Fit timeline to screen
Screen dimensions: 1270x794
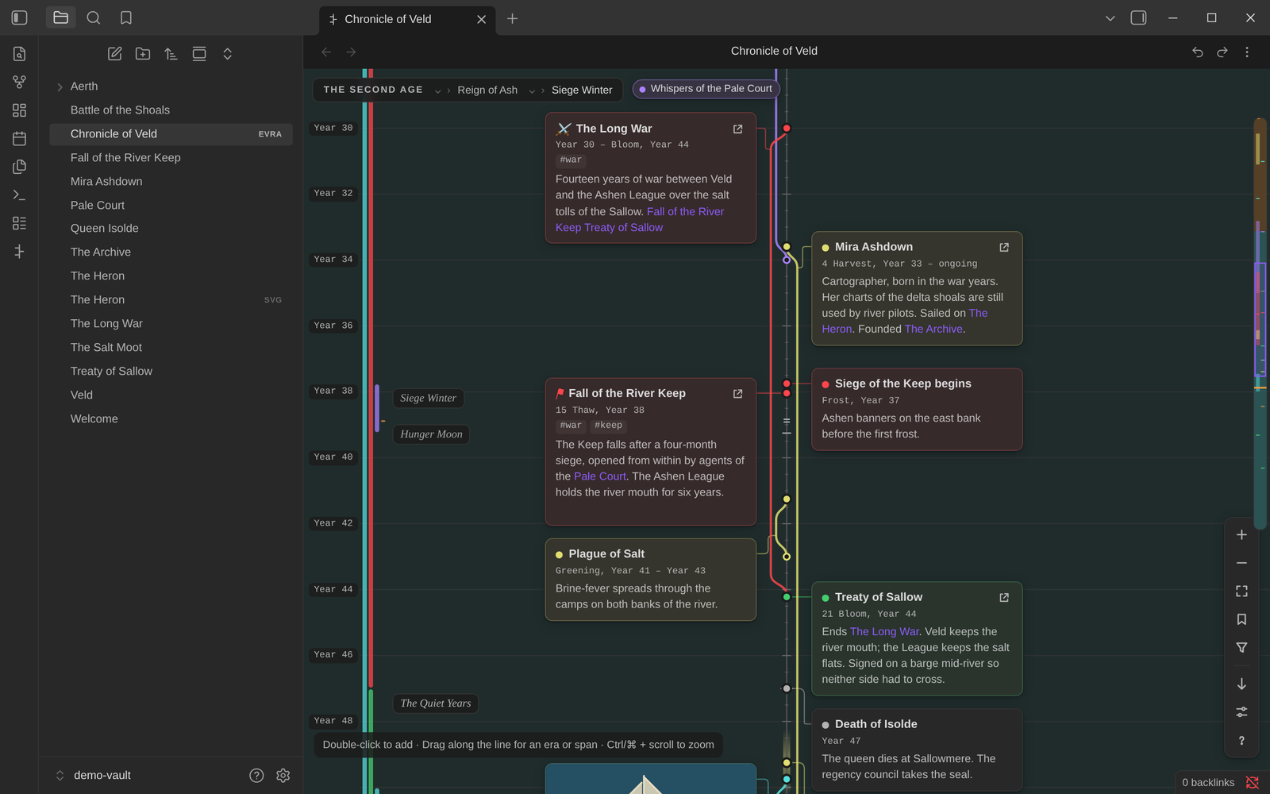(x=1241, y=591)
